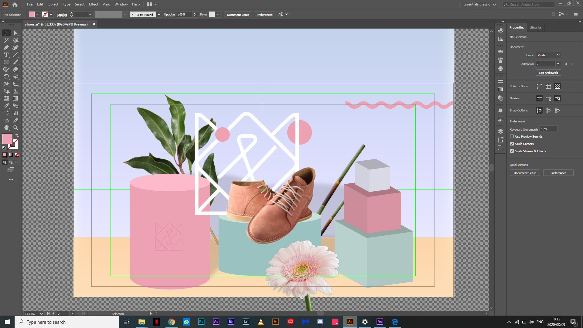583x328 pixels.
Task: Select the Hand tool
Action: pos(6,128)
